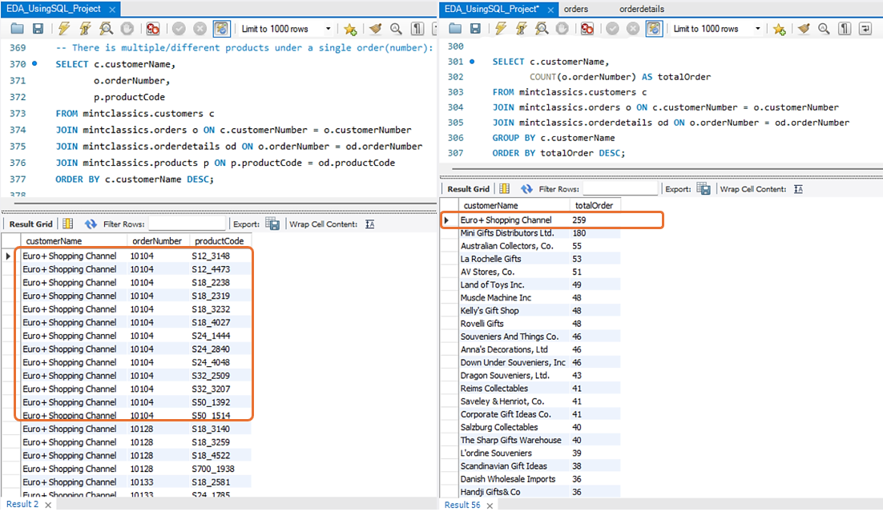Screen dimensions: 883x512
Task: Export Result 56 recordset to file
Action: (x=704, y=188)
